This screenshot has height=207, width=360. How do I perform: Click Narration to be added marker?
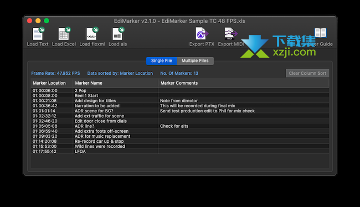(x=97, y=106)
